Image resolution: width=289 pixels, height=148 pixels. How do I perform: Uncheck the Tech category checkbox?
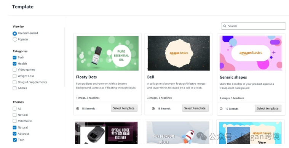[14, 57]
